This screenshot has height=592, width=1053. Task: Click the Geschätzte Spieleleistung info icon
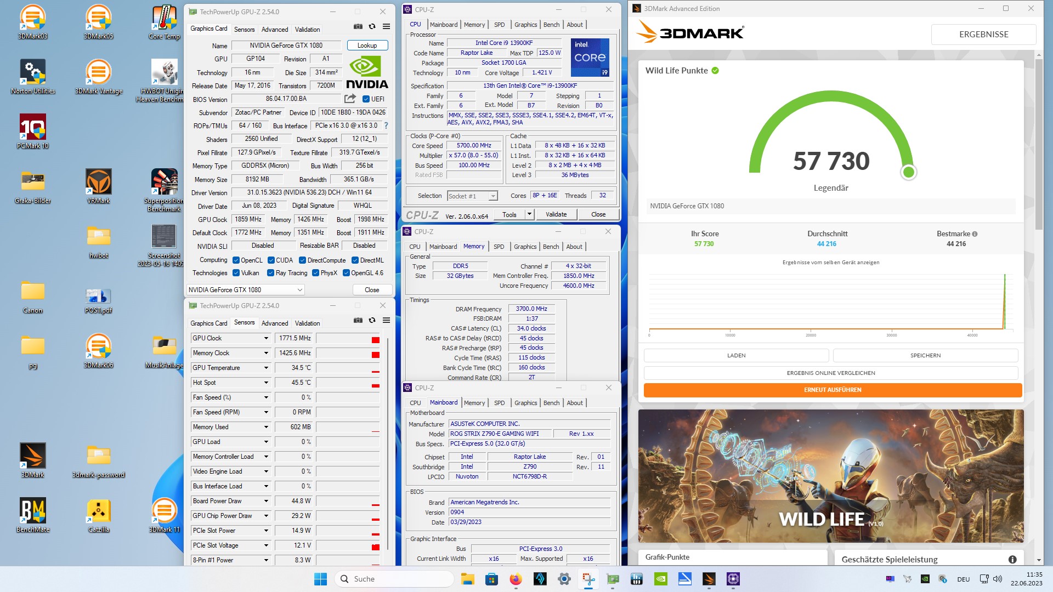tap(1012, 560)
